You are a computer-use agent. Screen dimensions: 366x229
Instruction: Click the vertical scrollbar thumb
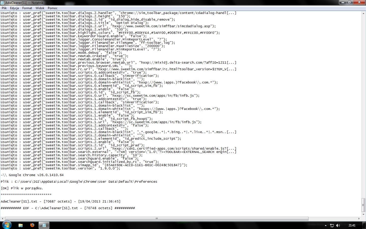coord(364,205)
